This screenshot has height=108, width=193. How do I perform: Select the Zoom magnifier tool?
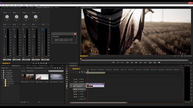pyautogui.click(x=67, y=88)
